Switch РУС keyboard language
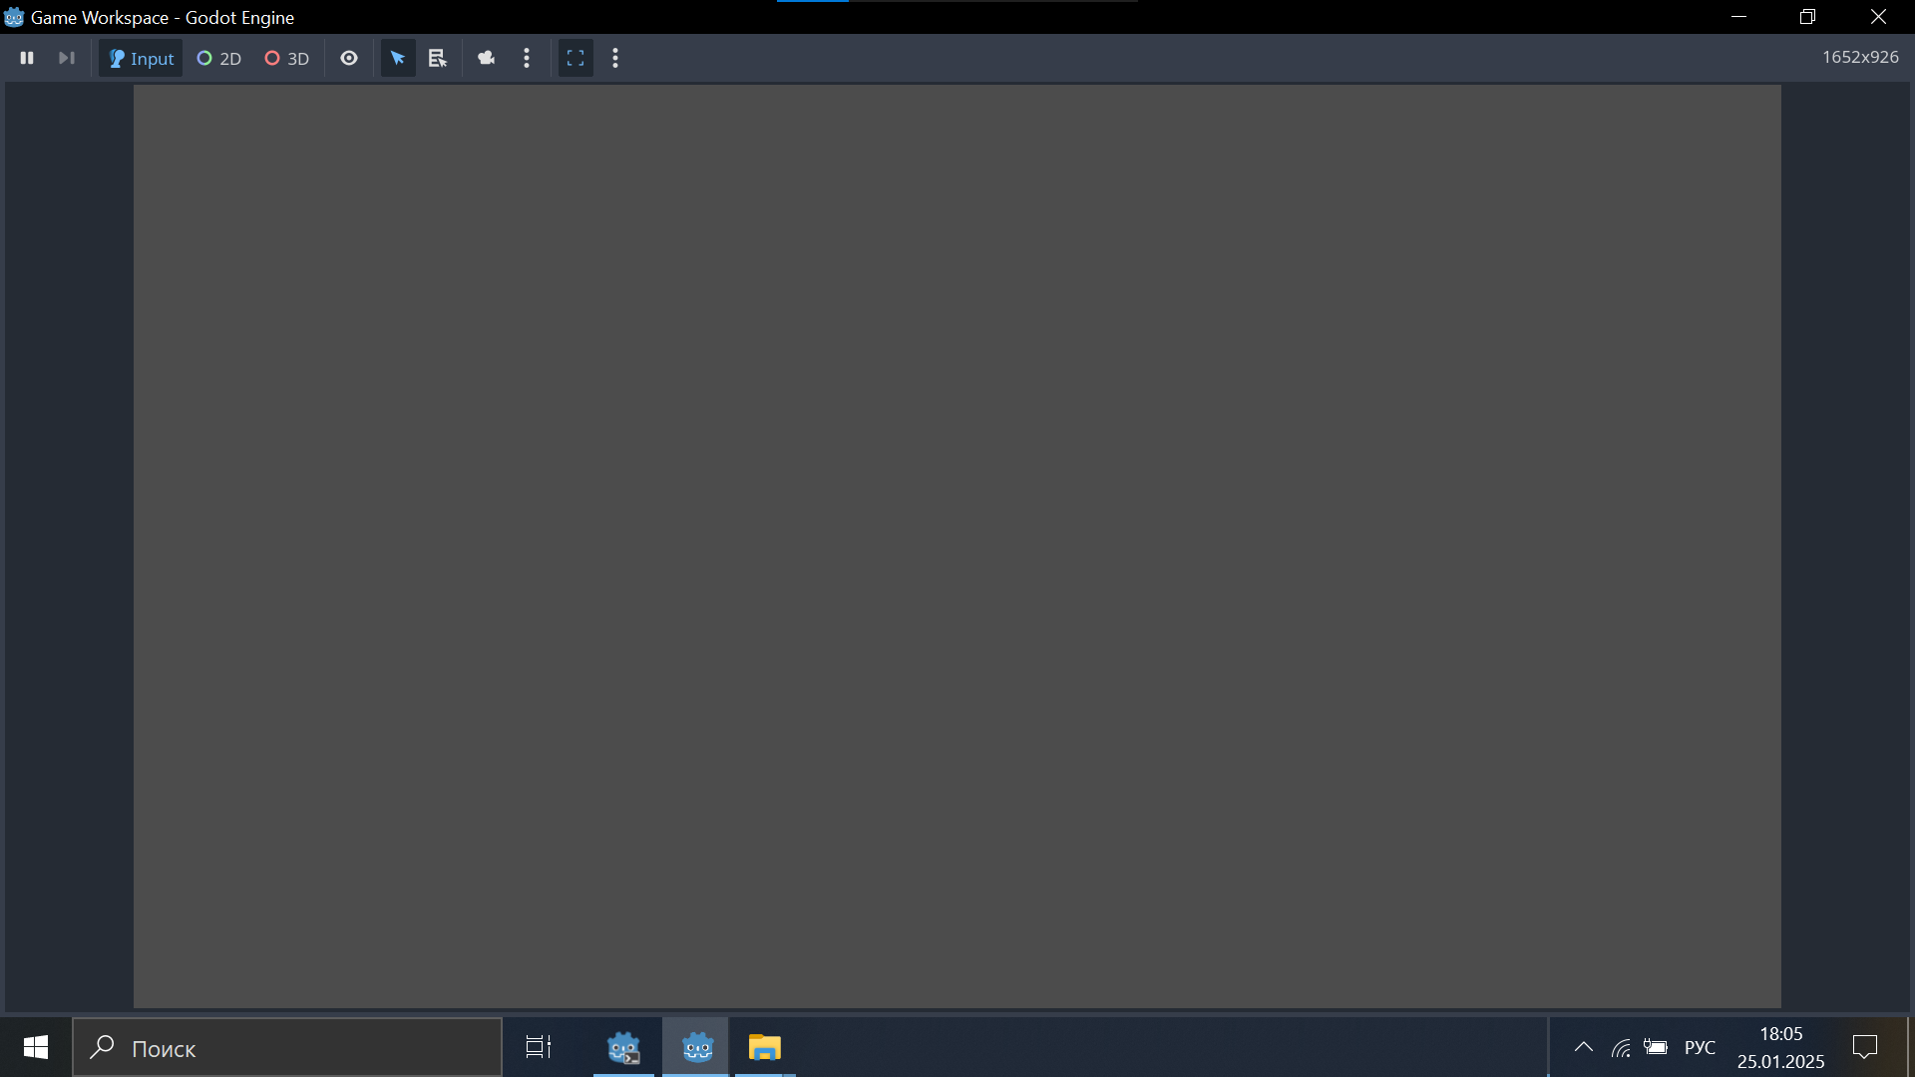 tap(1700, 1047)
